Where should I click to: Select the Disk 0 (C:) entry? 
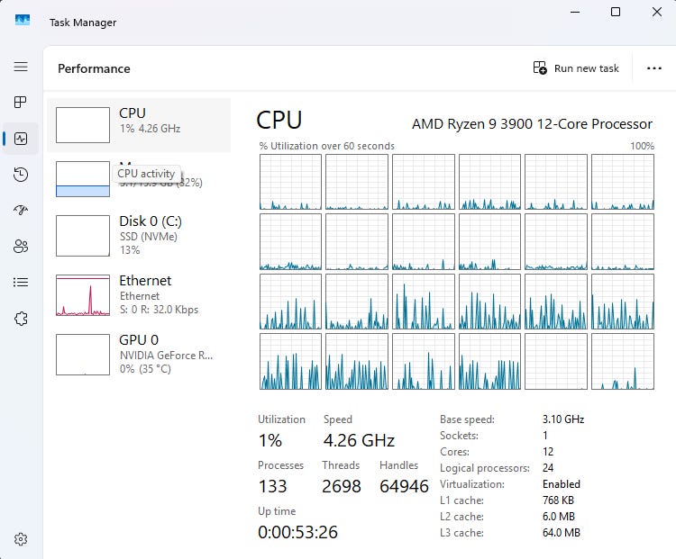click(x=139, y=236)
